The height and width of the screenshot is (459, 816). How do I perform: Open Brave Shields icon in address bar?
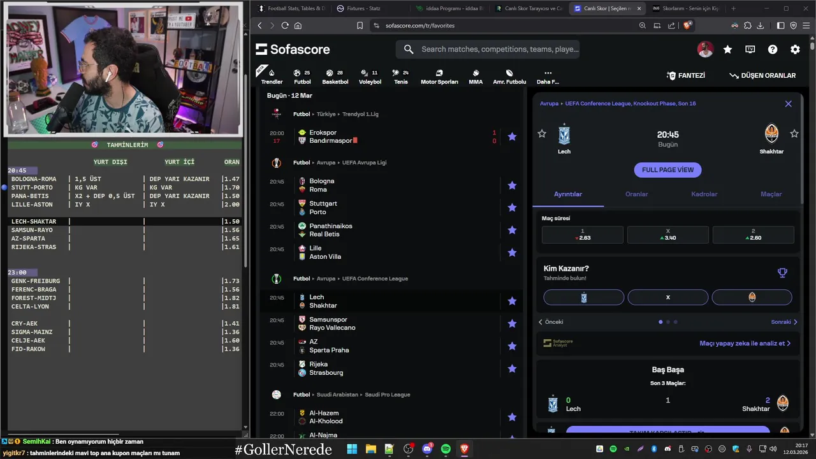click(687, 25)
